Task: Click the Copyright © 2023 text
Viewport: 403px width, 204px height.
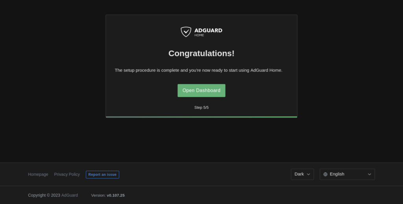Action: click(x=44, y=195)
